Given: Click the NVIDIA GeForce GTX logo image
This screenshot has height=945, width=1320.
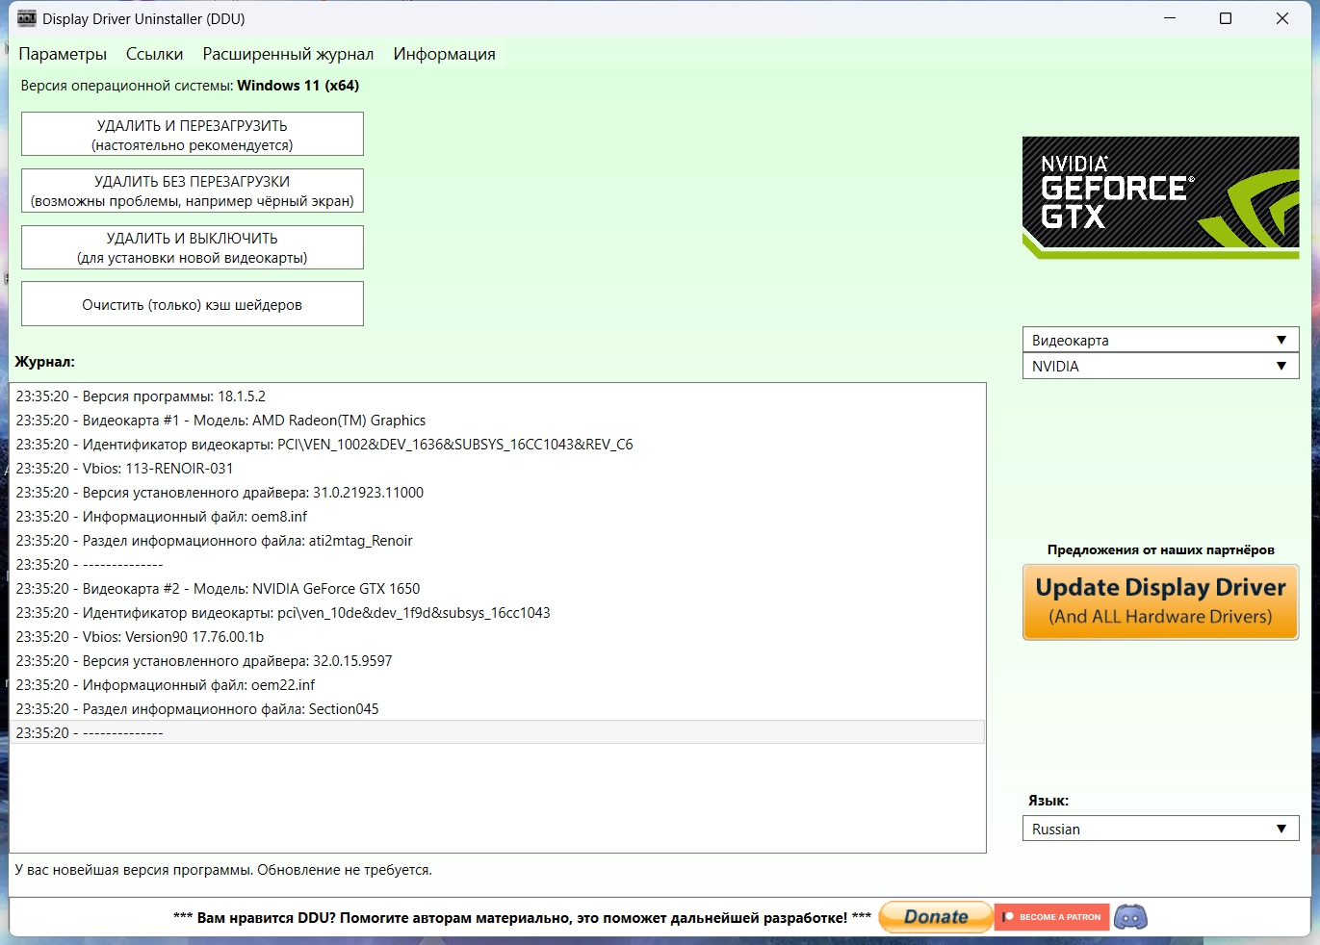Looking at the screenshot, I should point(1160,197).
